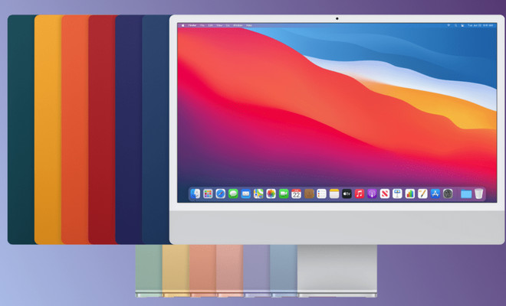Open the File menu
Viewport: 506px width, 306px height.
click(x=202, y=25)
